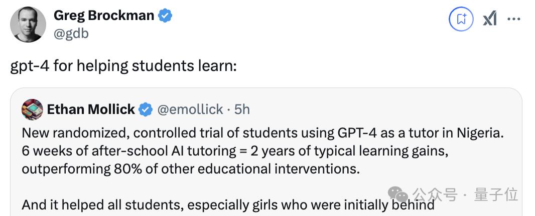The image size is (535, 216).
Task: Click the verified badge beside Greg Brockman
Action: [165, 15]
